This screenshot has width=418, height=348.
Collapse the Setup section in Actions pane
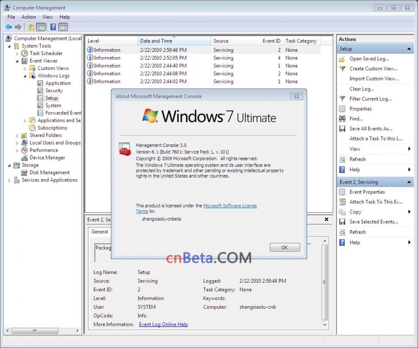pyautogui.click(x=409, y=49)
